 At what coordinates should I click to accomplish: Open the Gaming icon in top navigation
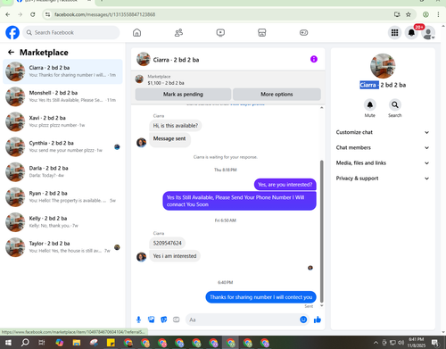[303, 32]
